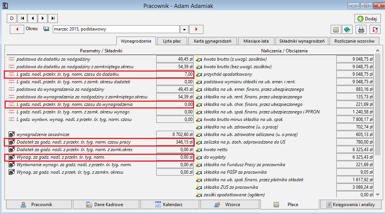Open the Okres period dropdown arrow
This screenshot has height=214, width=385.
pos(184,29)
